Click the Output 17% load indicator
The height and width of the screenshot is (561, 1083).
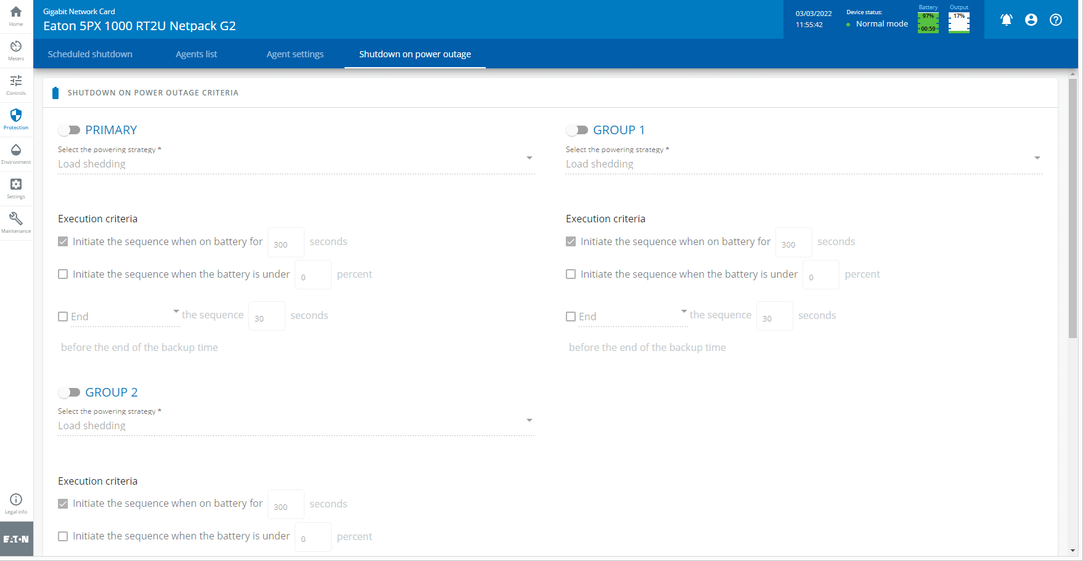959,22
